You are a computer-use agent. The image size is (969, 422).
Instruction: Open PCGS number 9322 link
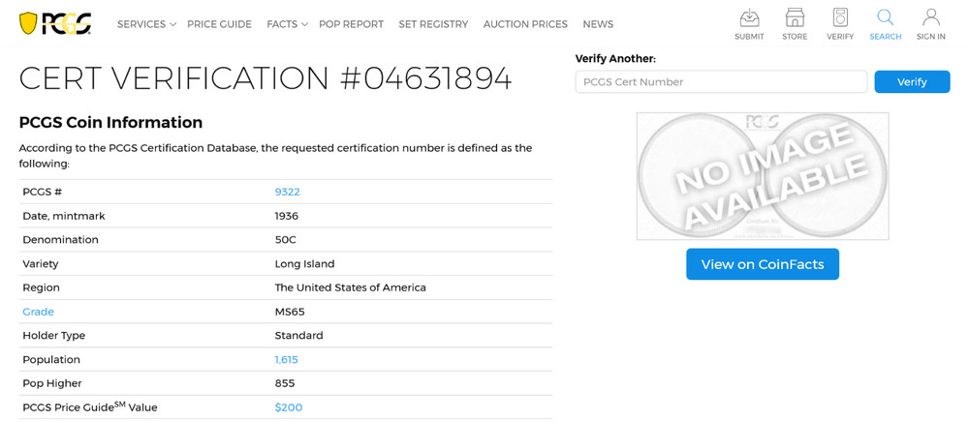pos(288,192)
